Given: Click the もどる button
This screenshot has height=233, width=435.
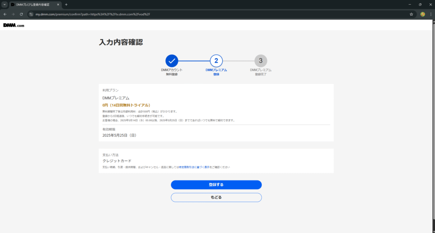Looking at the screenshot, I should [x=216, y=197].
